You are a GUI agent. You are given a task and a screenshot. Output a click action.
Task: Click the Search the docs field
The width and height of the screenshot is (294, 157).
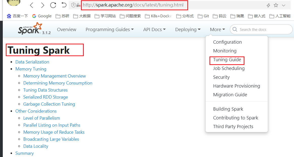pos(261,30)
